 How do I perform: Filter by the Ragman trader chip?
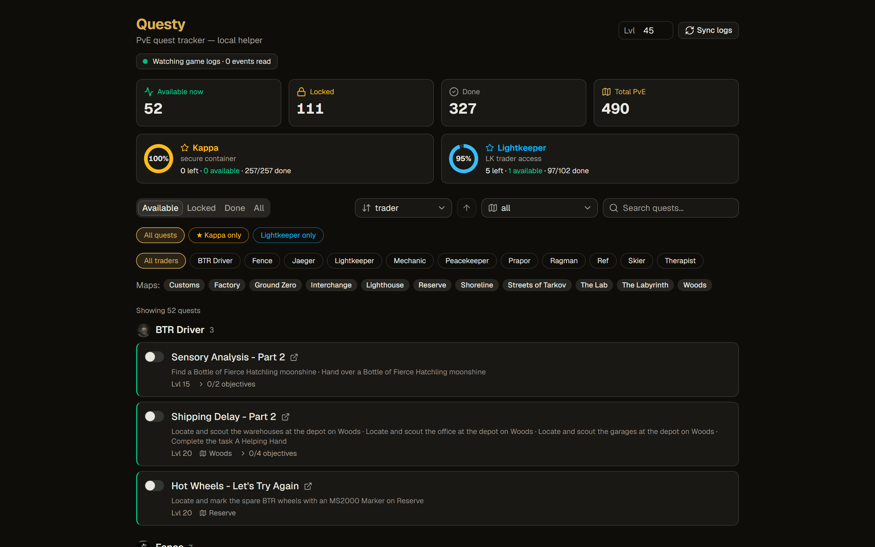coord(564,260)
